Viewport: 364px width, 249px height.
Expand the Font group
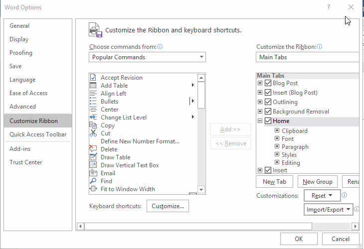point(277,138)
